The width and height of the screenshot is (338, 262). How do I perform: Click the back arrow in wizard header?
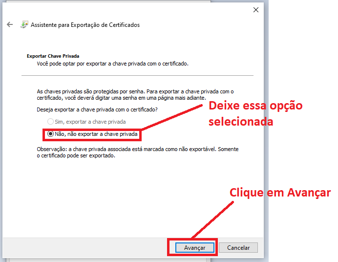tap(10, 24)
